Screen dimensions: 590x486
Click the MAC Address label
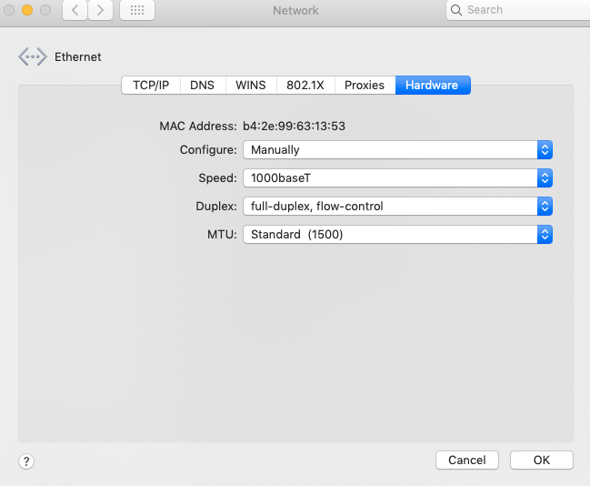tap(198, 127)
